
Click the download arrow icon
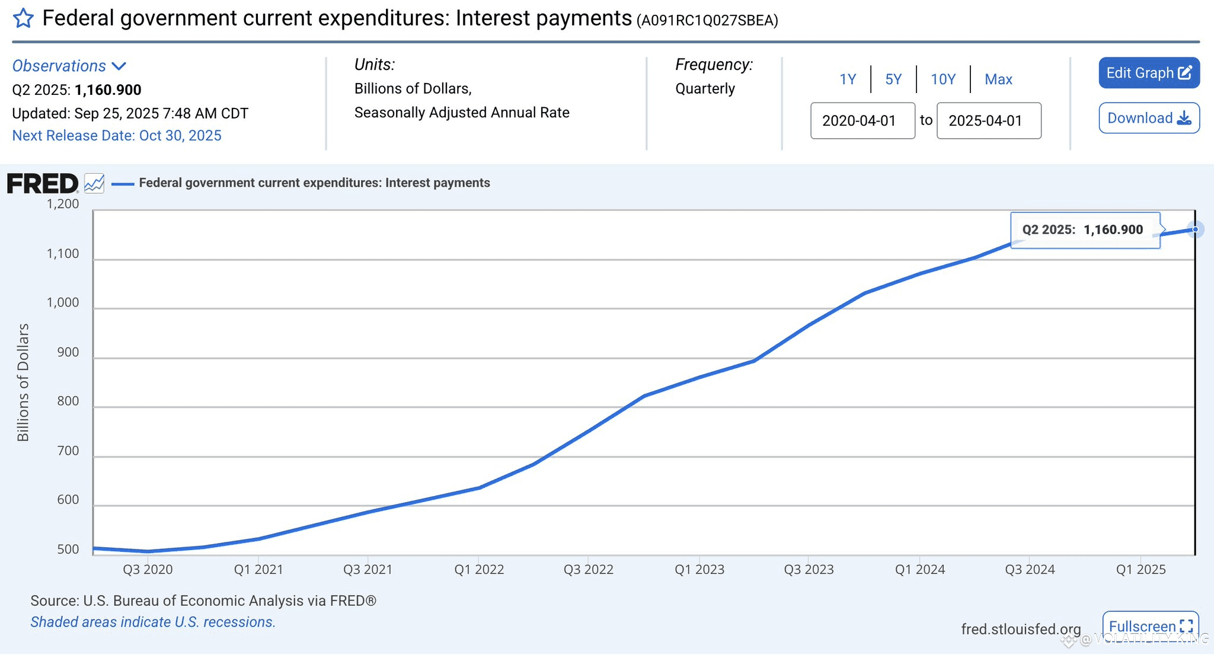[x=1184, y=118]
